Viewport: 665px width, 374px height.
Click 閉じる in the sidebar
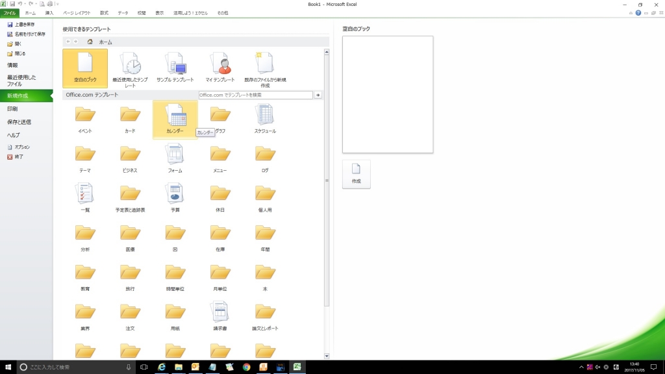[16, 53]
